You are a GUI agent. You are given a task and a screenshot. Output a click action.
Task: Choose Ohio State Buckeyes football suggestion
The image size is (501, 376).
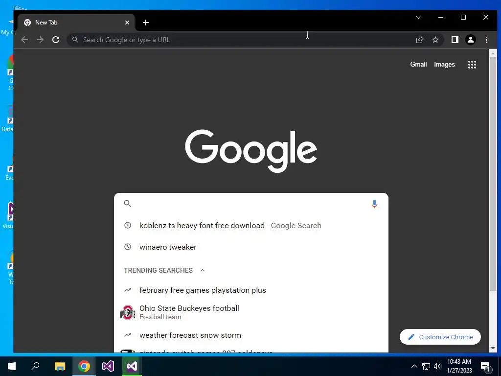coord(251,312)
